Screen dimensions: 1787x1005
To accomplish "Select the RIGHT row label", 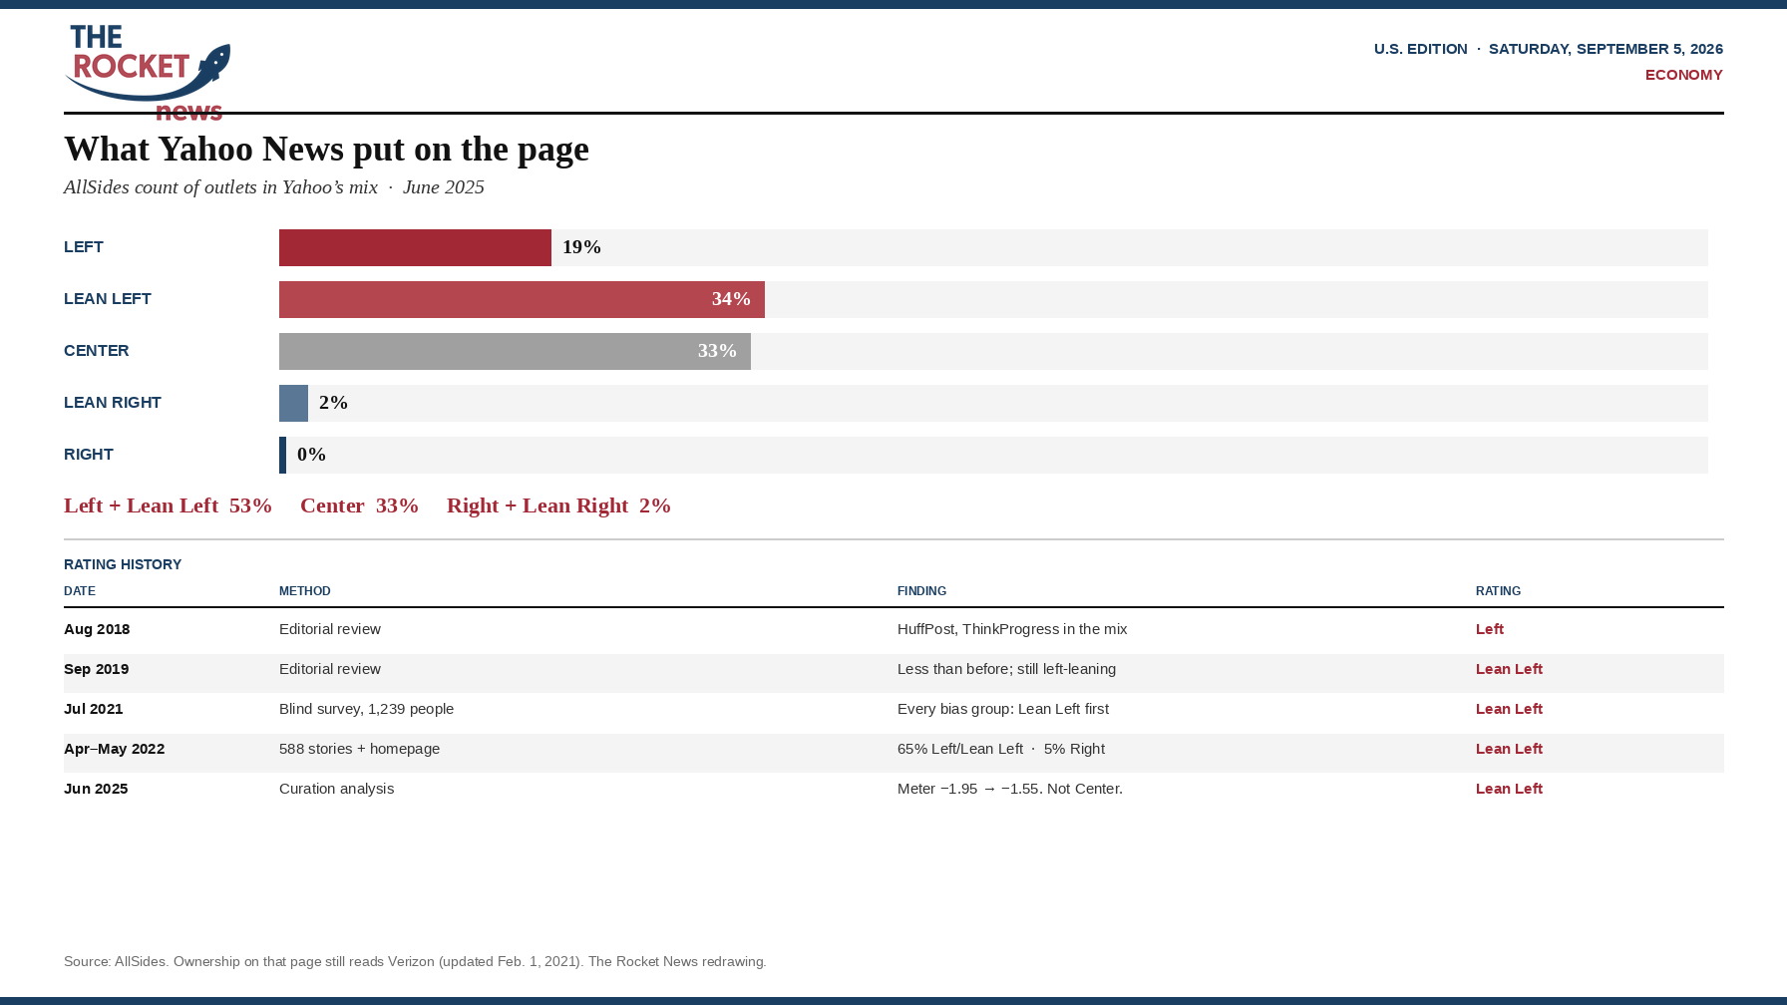I will click(89, 455).
